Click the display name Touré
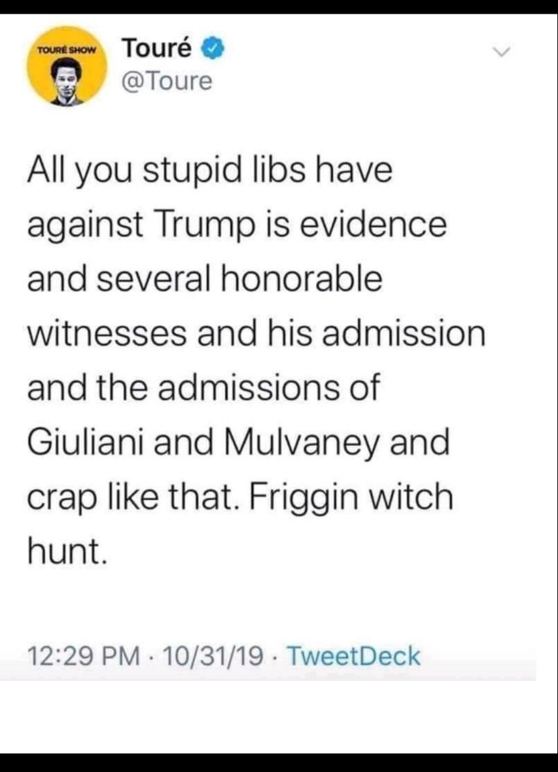Screen dimensions: 558x772 pos(157,47)
